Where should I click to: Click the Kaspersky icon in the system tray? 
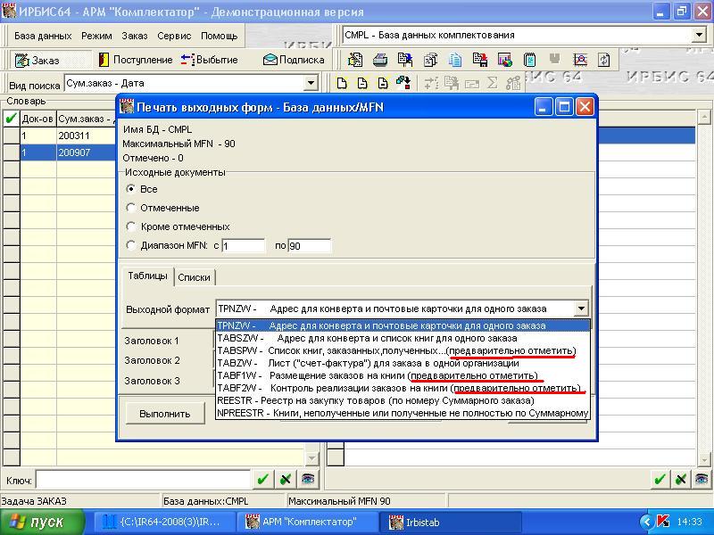pyautogui.click(x=662, y=522)
